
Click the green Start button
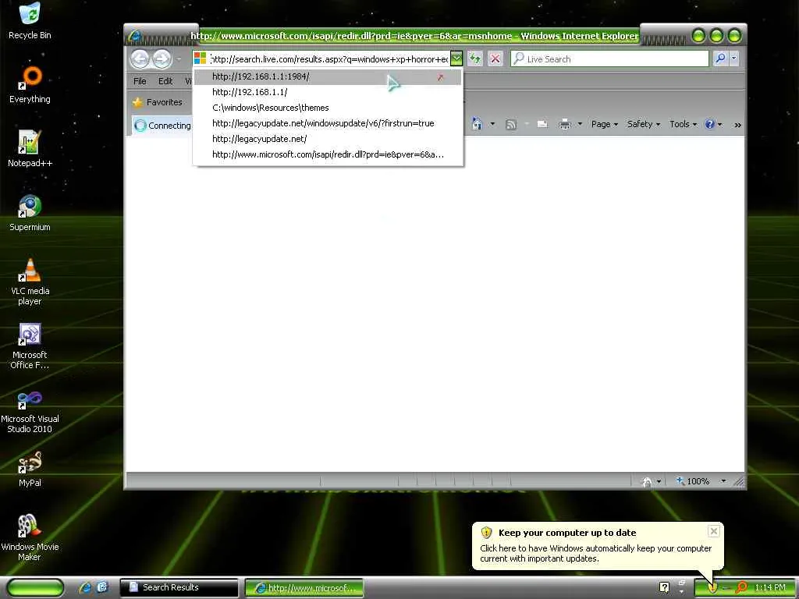coord(35,587)
